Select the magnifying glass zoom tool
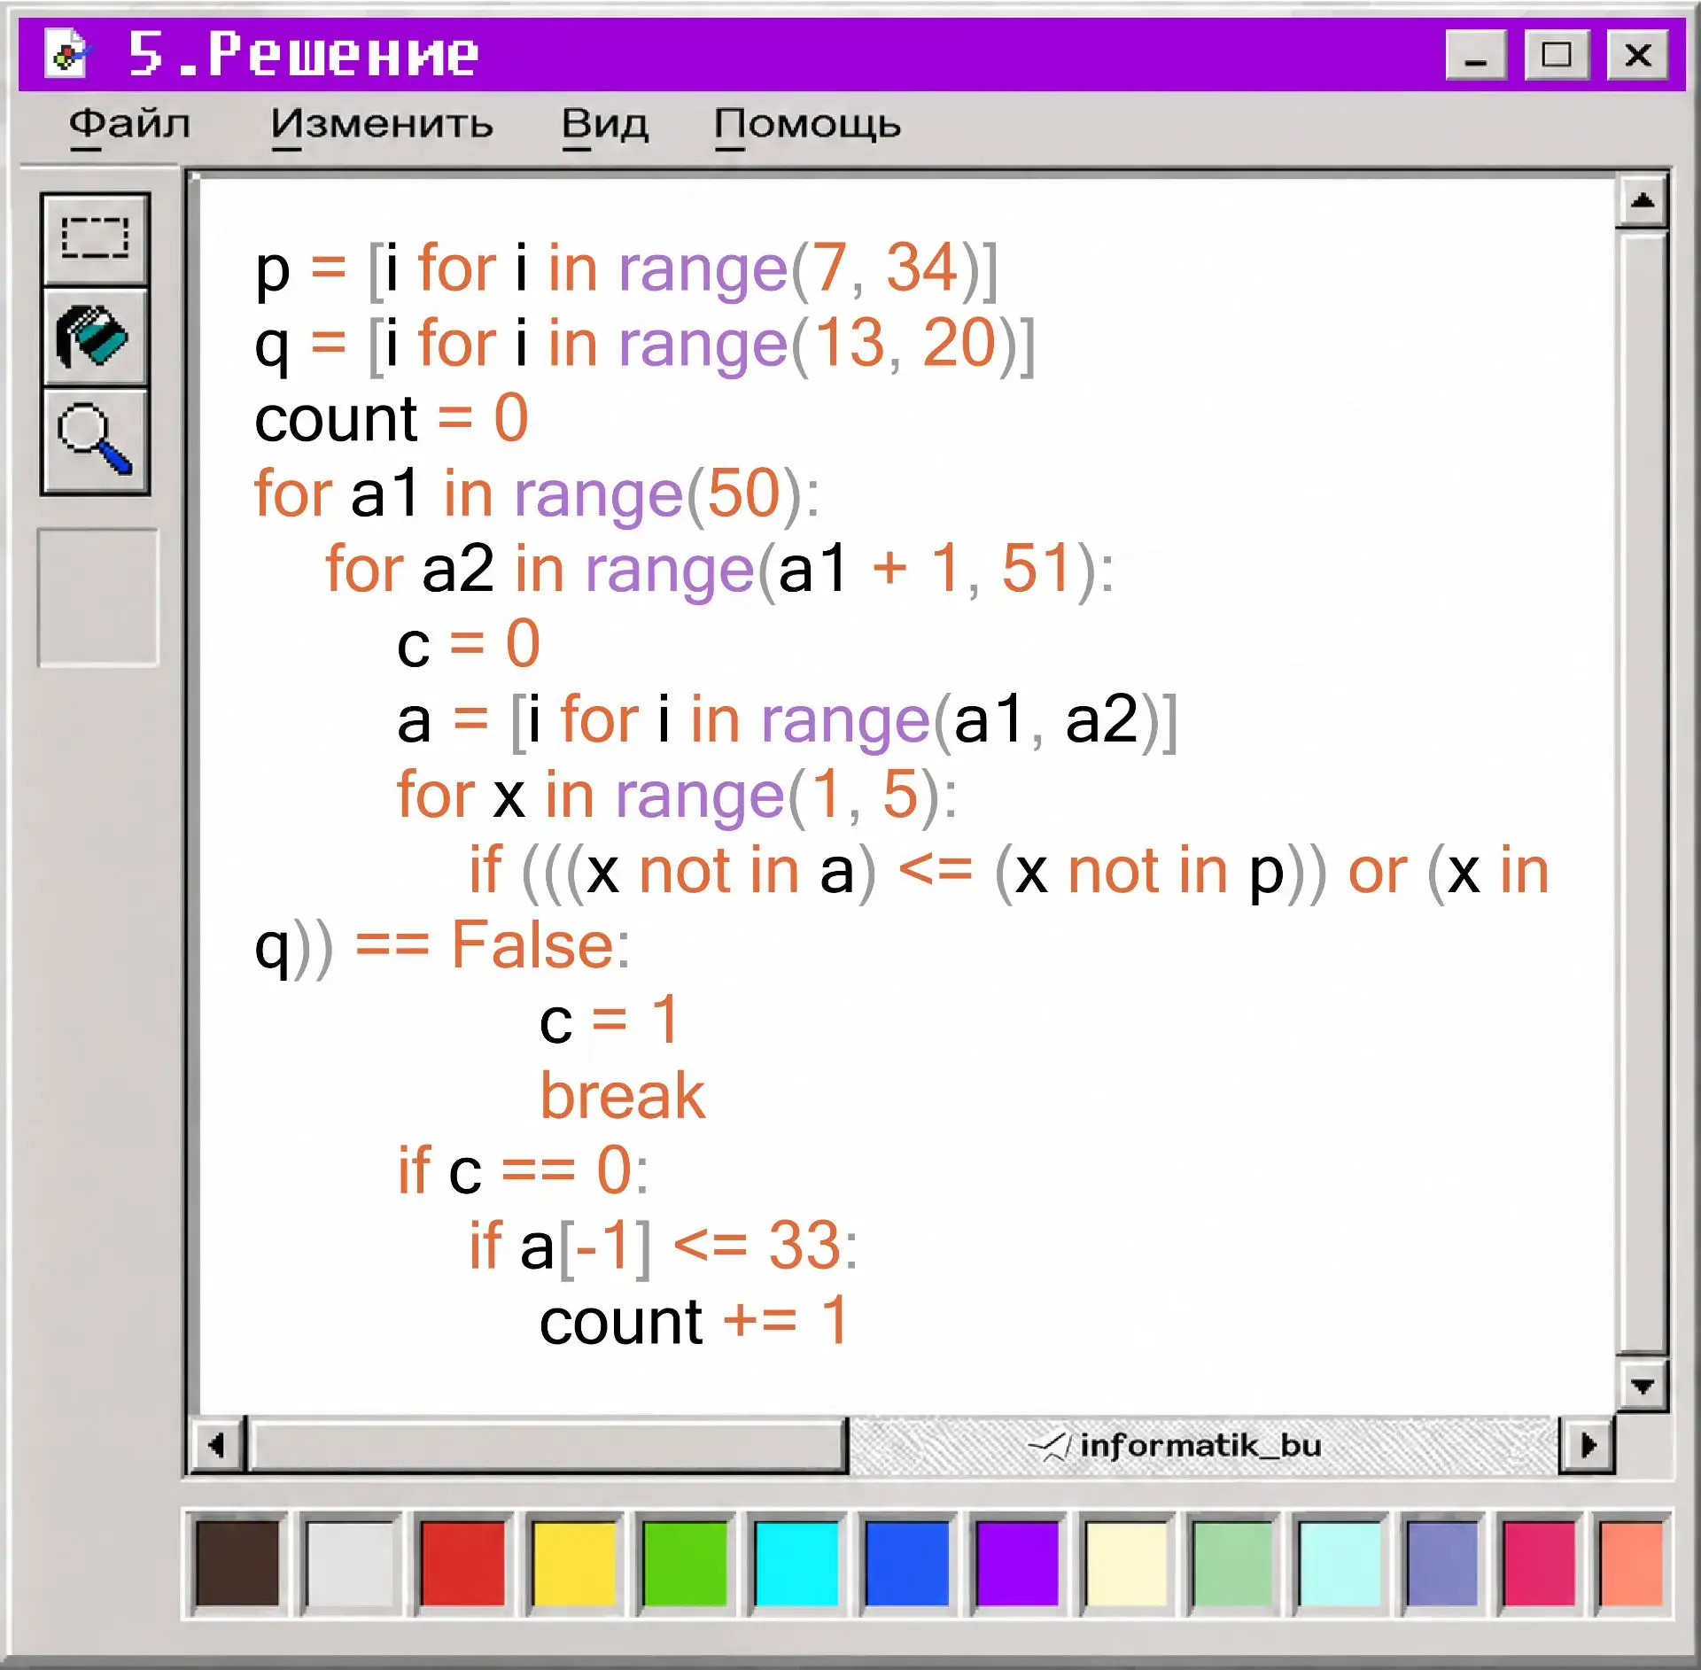The height and width of the screenshot is (1670, 1701). pos(96,439)
